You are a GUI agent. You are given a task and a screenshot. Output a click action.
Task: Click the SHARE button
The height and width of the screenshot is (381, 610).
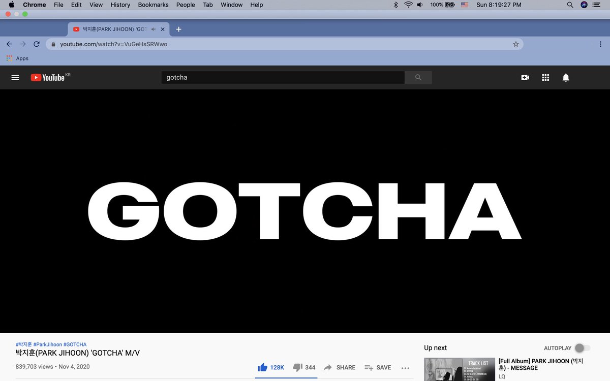(x=340, y=367)
